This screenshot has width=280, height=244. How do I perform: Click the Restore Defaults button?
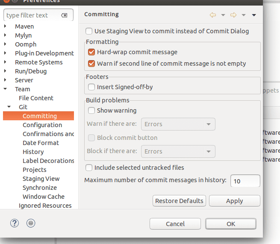point(179,201)
